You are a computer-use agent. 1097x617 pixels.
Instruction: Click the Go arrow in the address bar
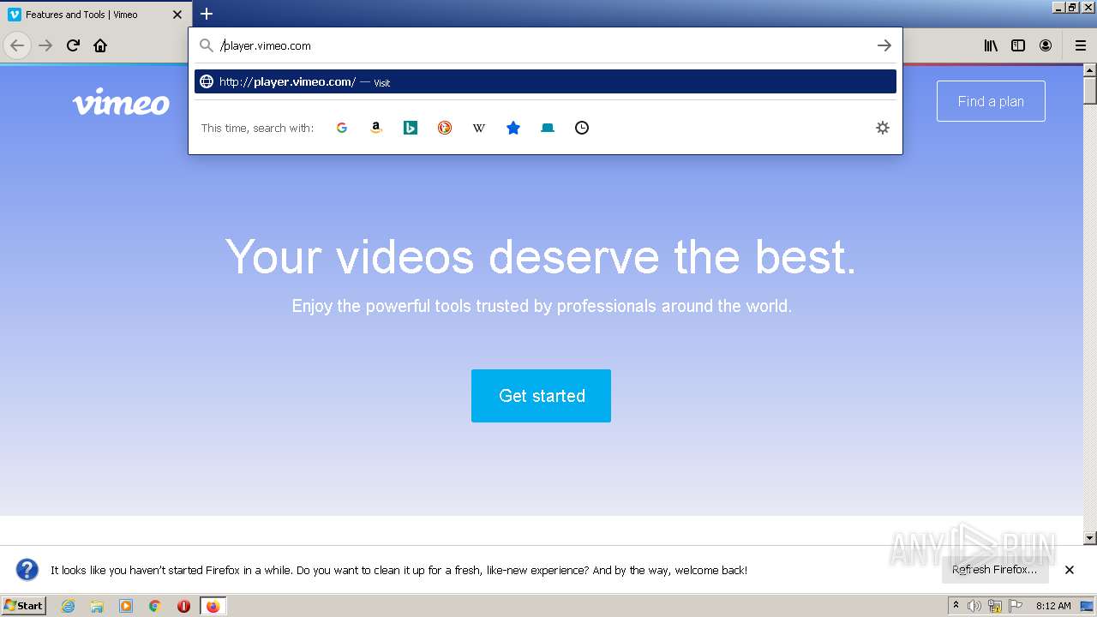click(x=884, y=45)
